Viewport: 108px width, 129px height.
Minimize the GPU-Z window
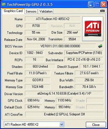[91, 4]
